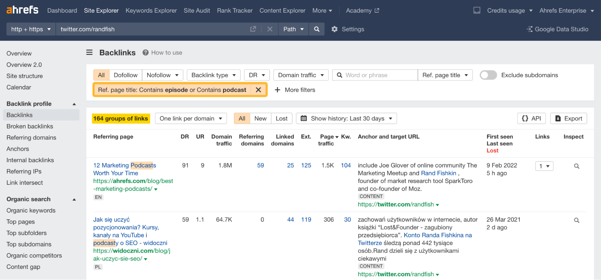This screenshot has height=280, width=601.
Task: Open target in new tab via external link icon
Action: click(253, 29)
